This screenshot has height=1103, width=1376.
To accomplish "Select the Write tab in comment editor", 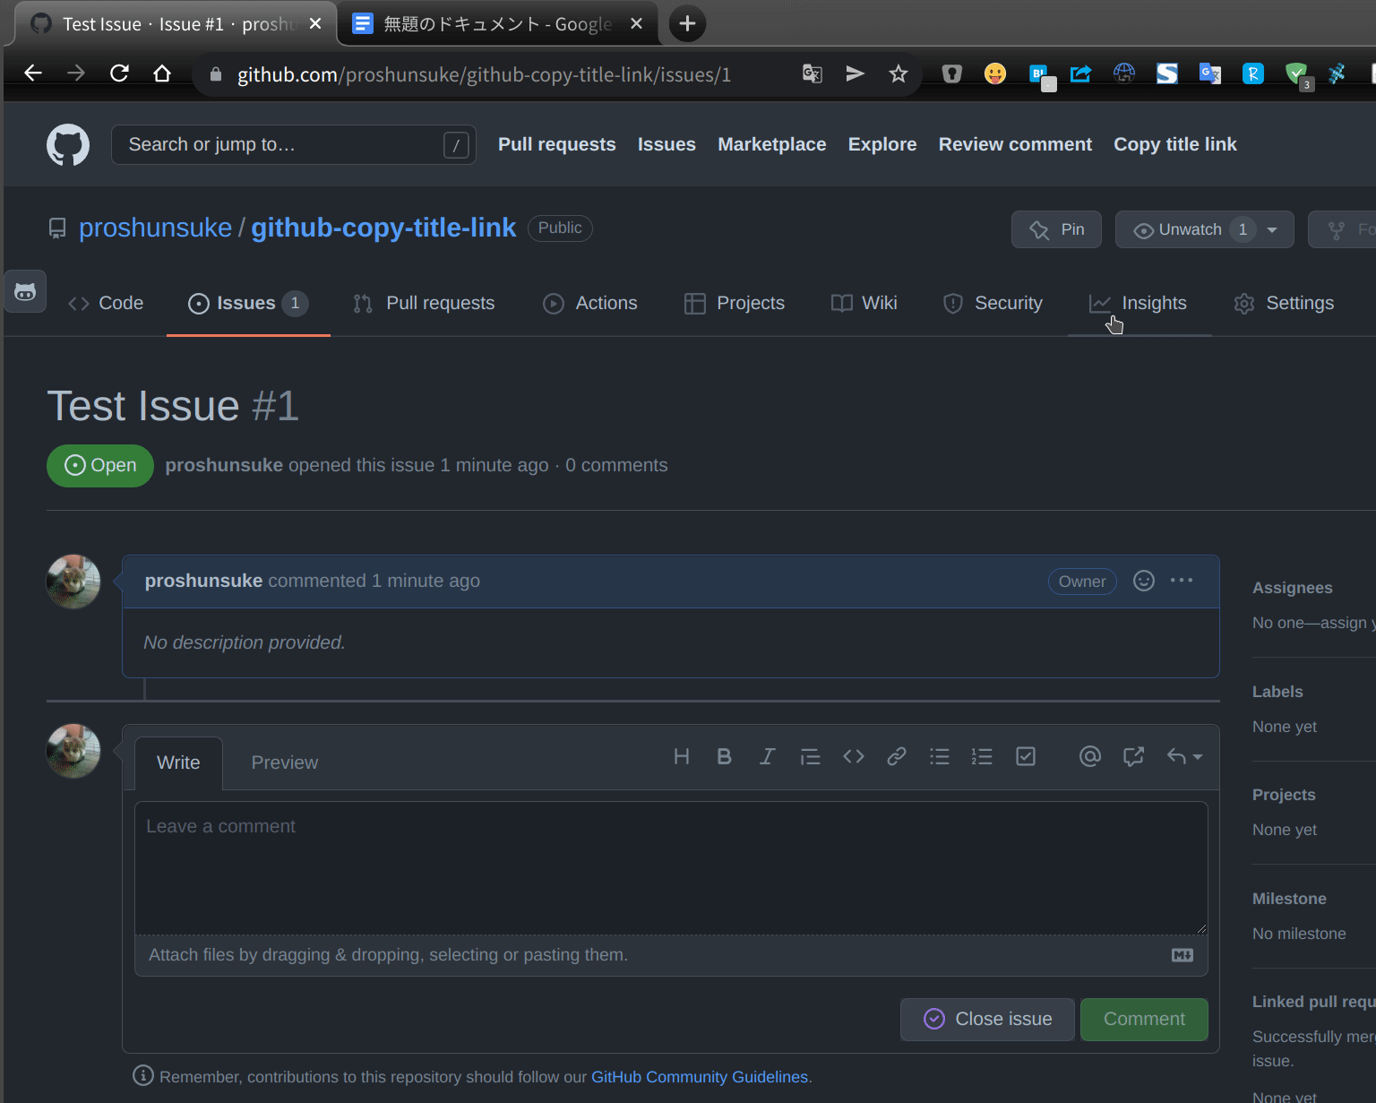I will tap(178, 763).
